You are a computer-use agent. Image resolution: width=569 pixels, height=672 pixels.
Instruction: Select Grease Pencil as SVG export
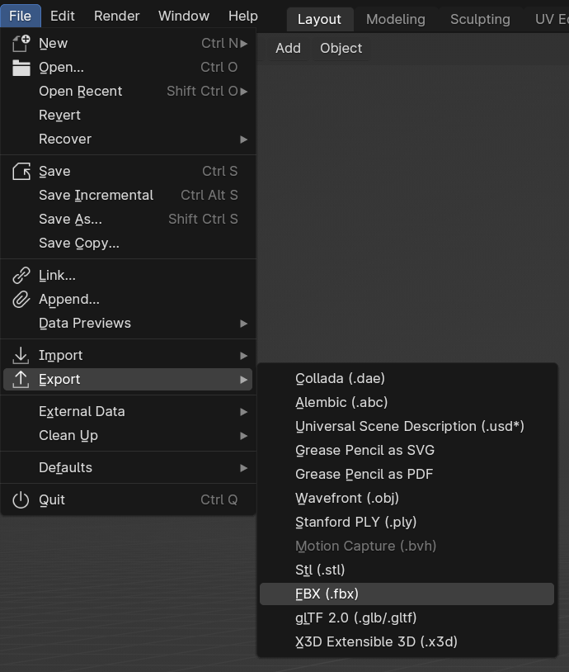click(x=407, y=451)
